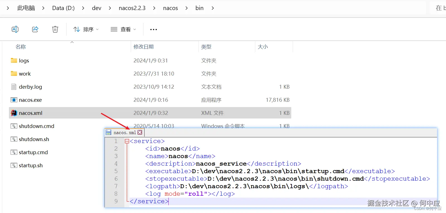Click the nacos_service description text

pyautogui.click(x=221, y=164)
